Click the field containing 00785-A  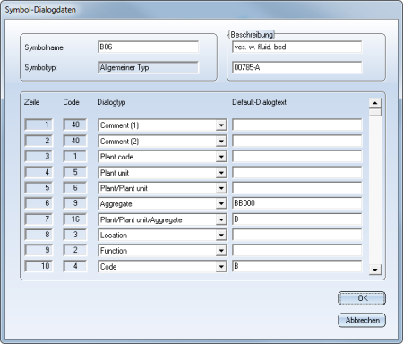(x=296, y=67)
